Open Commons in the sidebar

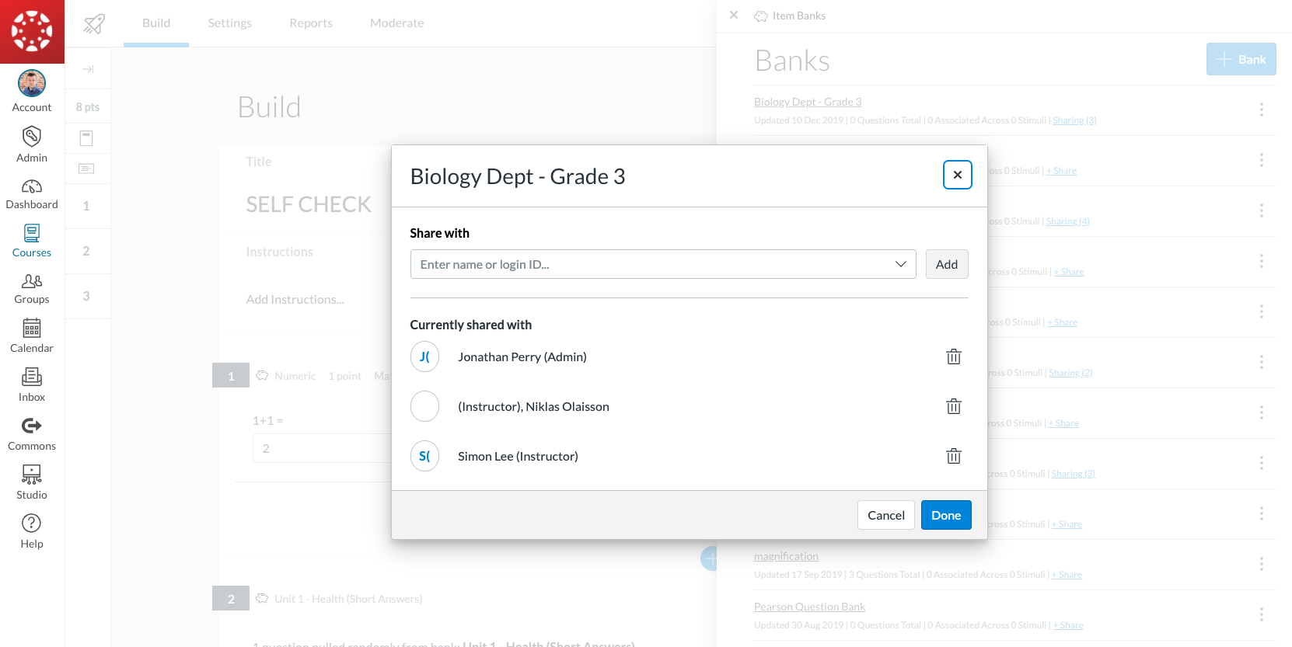[32, 434]
